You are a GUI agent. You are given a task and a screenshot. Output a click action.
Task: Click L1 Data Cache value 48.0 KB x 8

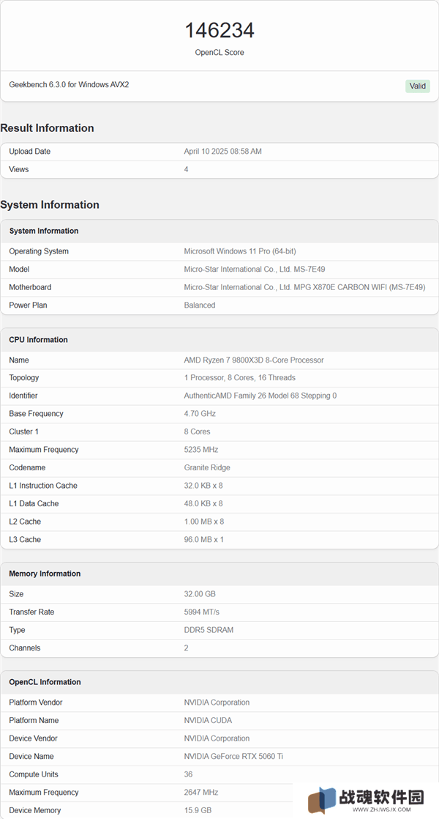[x=203, y=503]
